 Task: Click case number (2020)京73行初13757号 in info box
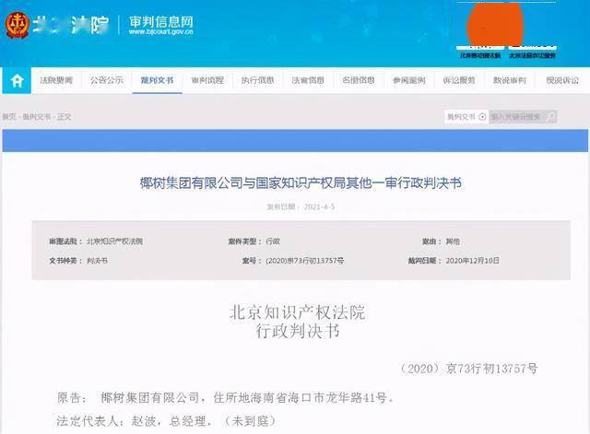(x=304, y=260)
